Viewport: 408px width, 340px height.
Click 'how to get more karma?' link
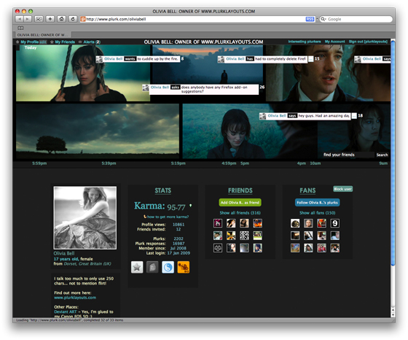coord(168,217)
